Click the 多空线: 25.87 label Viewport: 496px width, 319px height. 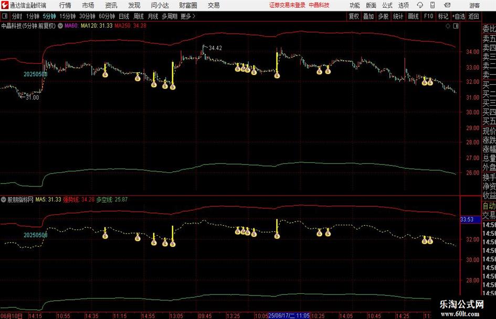(x=112, y=200)
